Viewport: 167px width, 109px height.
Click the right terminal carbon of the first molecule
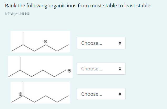[68, 45]
